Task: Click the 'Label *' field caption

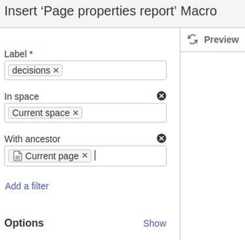Action: pyautogui.click(x=18, y=54)
